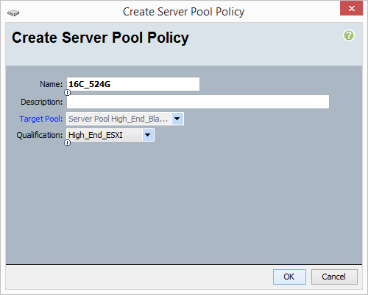Select the Server Pool High_End_Bla... combo box
368x295 pixels.
[125, 119]
